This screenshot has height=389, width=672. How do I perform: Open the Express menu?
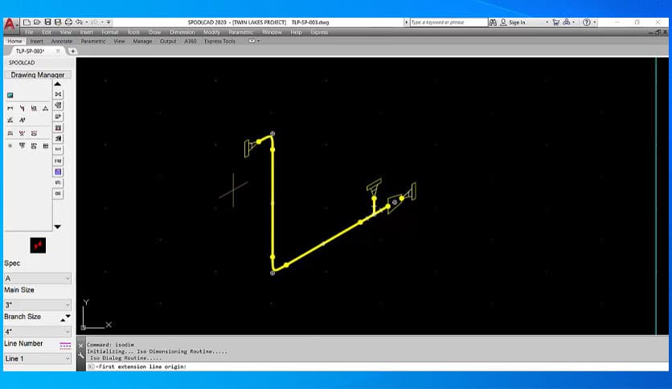pyautogui.click(x=319, y=32)
